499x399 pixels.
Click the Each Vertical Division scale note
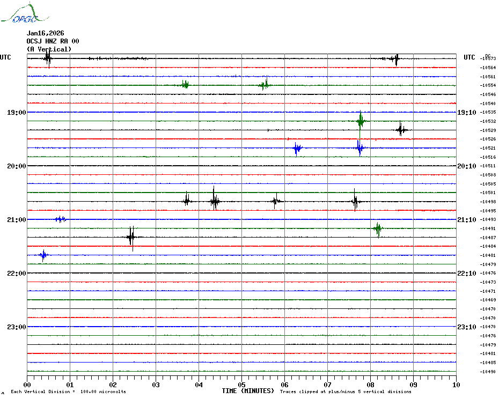(x=68, y=392)
